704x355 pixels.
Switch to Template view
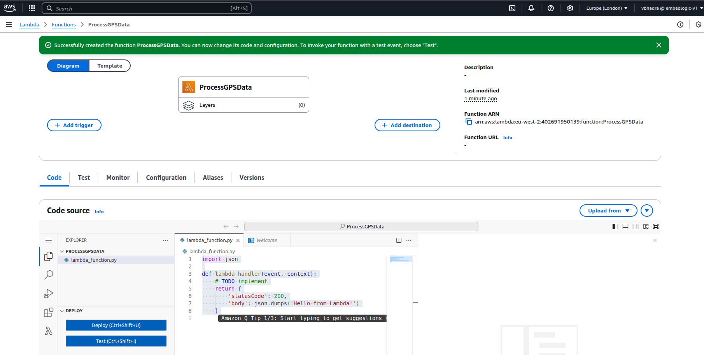point(110,66)
